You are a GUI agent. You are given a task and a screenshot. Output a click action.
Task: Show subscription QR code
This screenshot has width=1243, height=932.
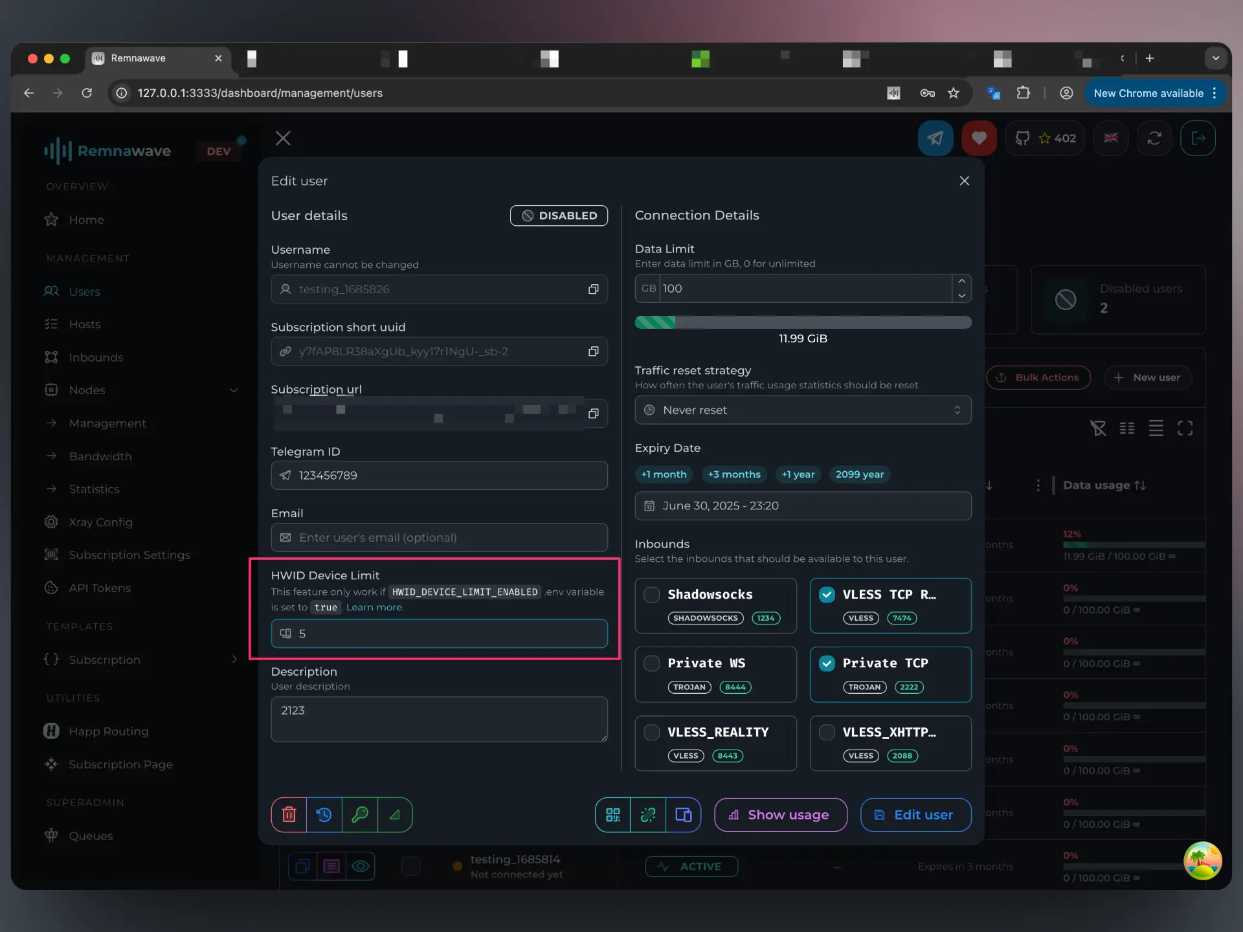point(612,814)
